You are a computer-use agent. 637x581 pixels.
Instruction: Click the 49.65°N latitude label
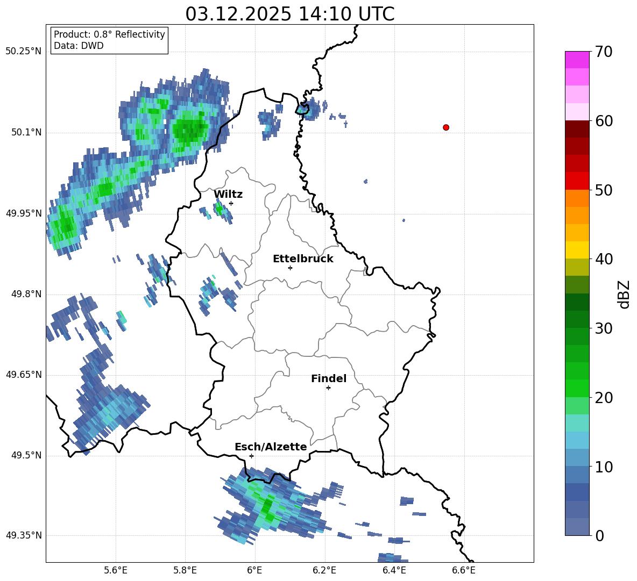(x=24, y=374)
